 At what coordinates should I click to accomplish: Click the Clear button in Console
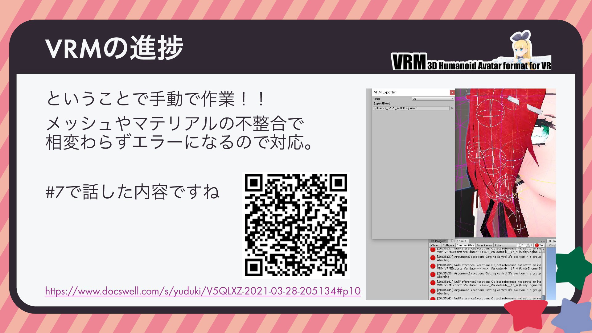(x=435, y=245)
